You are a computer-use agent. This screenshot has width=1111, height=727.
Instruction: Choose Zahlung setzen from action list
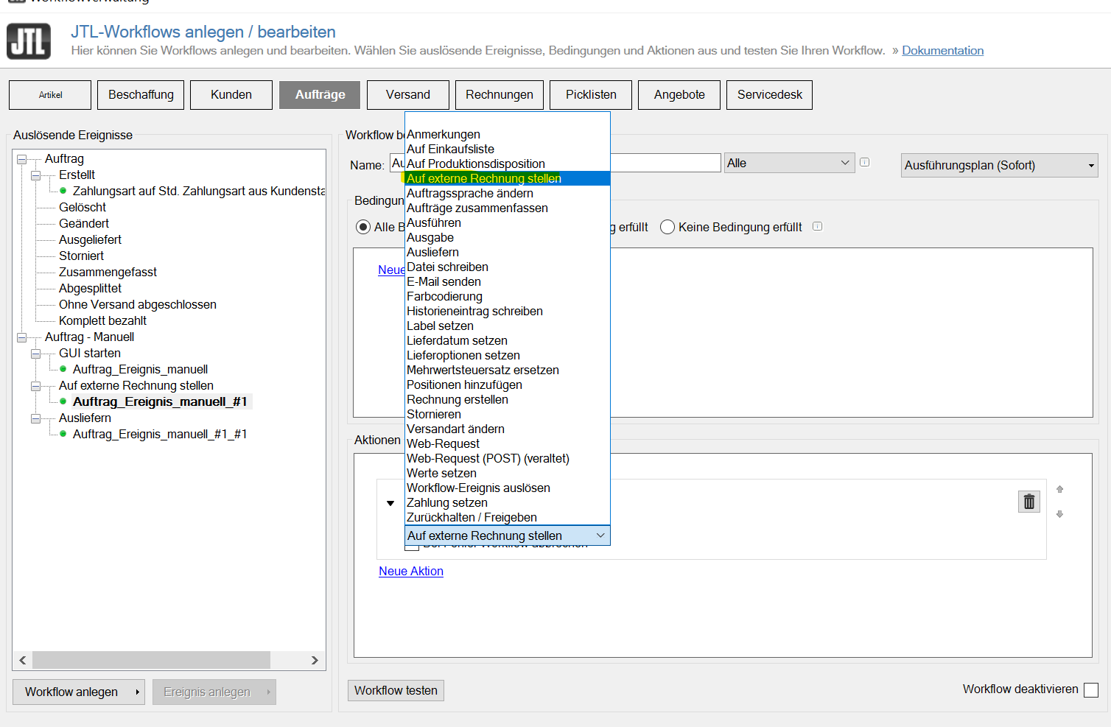[x=508, y=502]
